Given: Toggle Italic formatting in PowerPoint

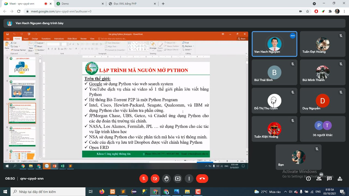Looking at the screenshot, I should [x=52, y=49].
